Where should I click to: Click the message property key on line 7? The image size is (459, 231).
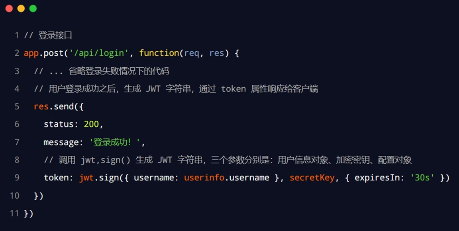click(61, 142)
